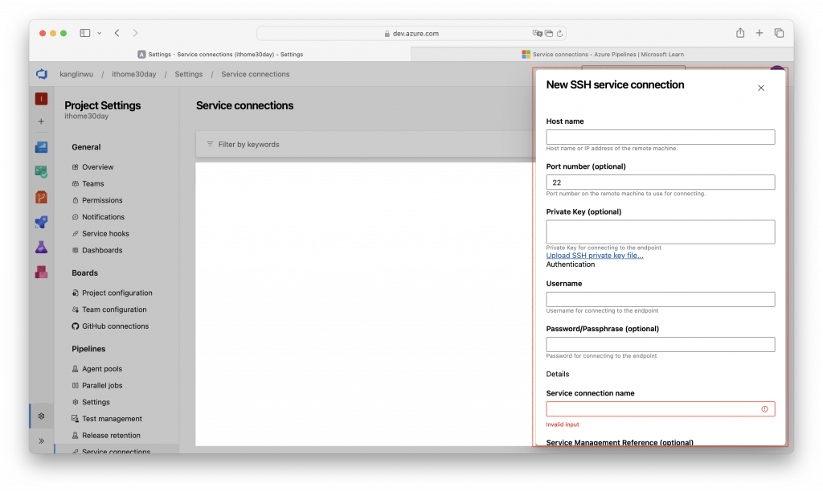Click the translate icon in address bar
Image resolution: width=823 pixels, height=492 pixels.
[537, 33]
